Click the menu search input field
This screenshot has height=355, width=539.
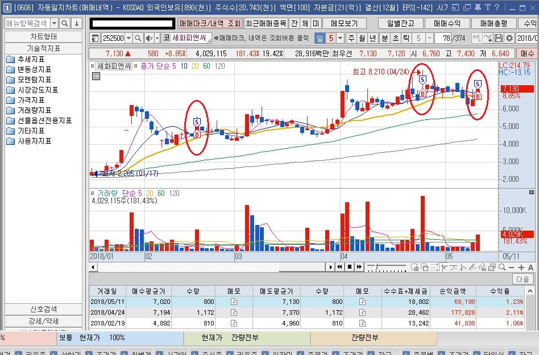(x=27, y=23)
